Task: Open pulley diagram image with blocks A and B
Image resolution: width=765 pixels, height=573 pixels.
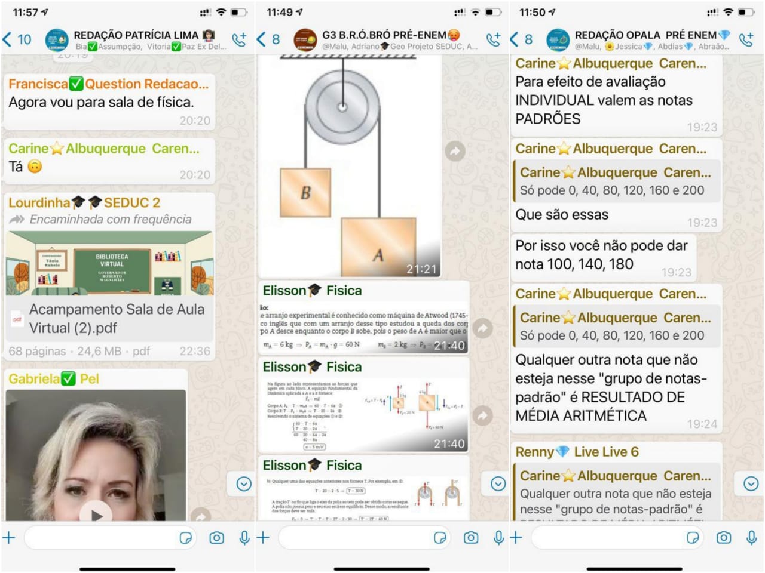Action: pos(350,167)
